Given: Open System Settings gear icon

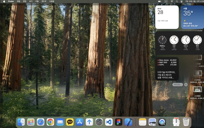Looking at the screenshot, I should point(99,122).
